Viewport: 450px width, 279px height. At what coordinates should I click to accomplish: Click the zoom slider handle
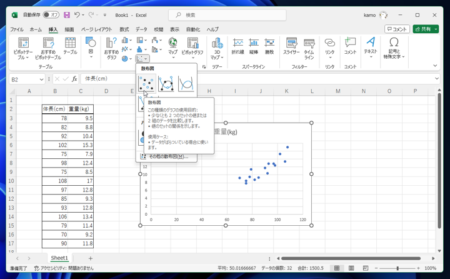point(397,268)
